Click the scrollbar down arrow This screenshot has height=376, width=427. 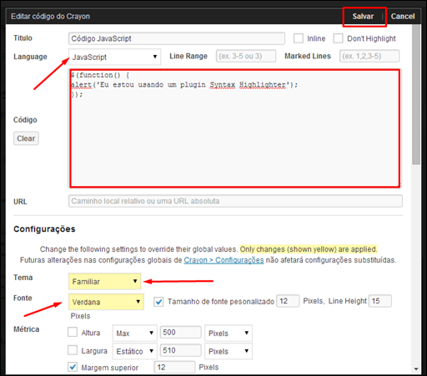pyautogui.click(x=416, y=368)
